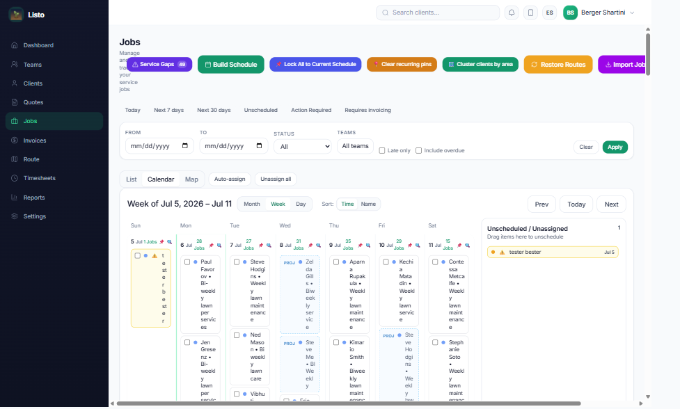Click Cluster clients by area
The image size is (680, 409).
pos(480,64)
